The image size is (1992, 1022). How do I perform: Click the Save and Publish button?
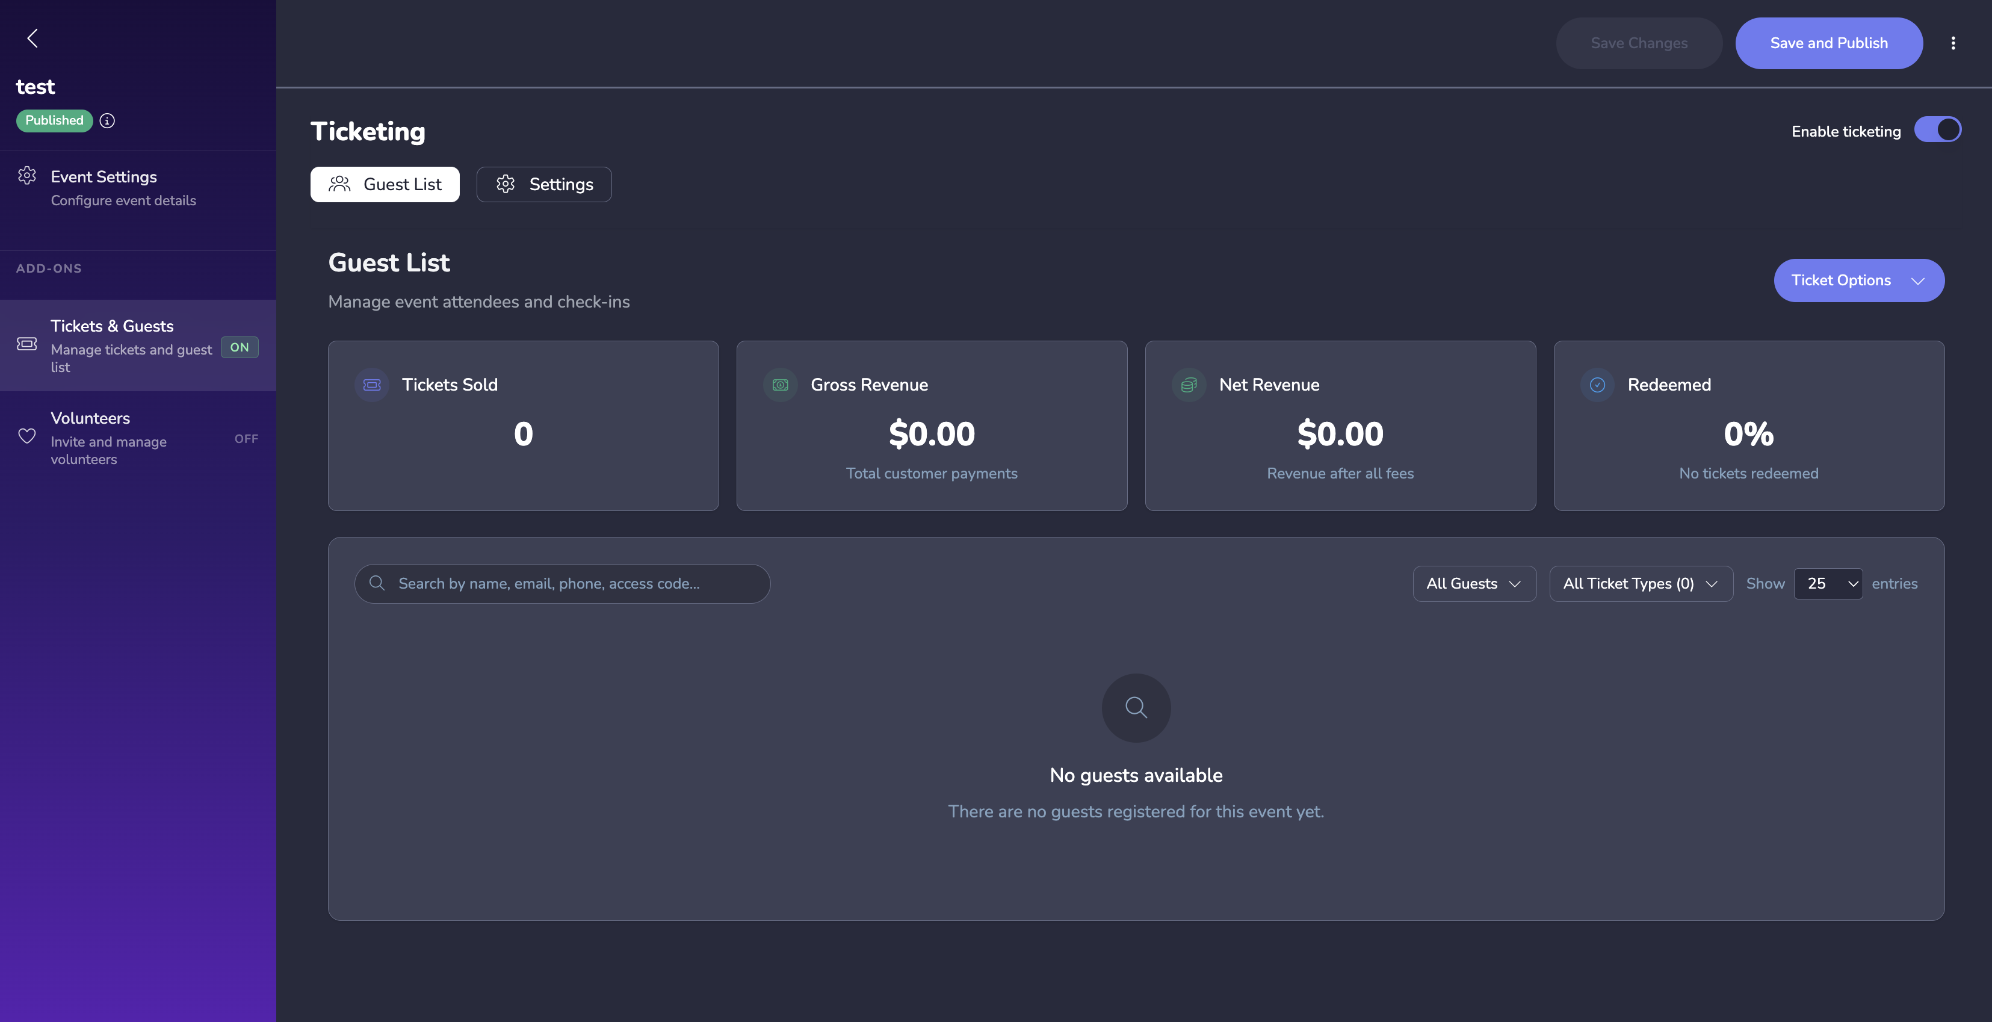(x=1828, y=43)
